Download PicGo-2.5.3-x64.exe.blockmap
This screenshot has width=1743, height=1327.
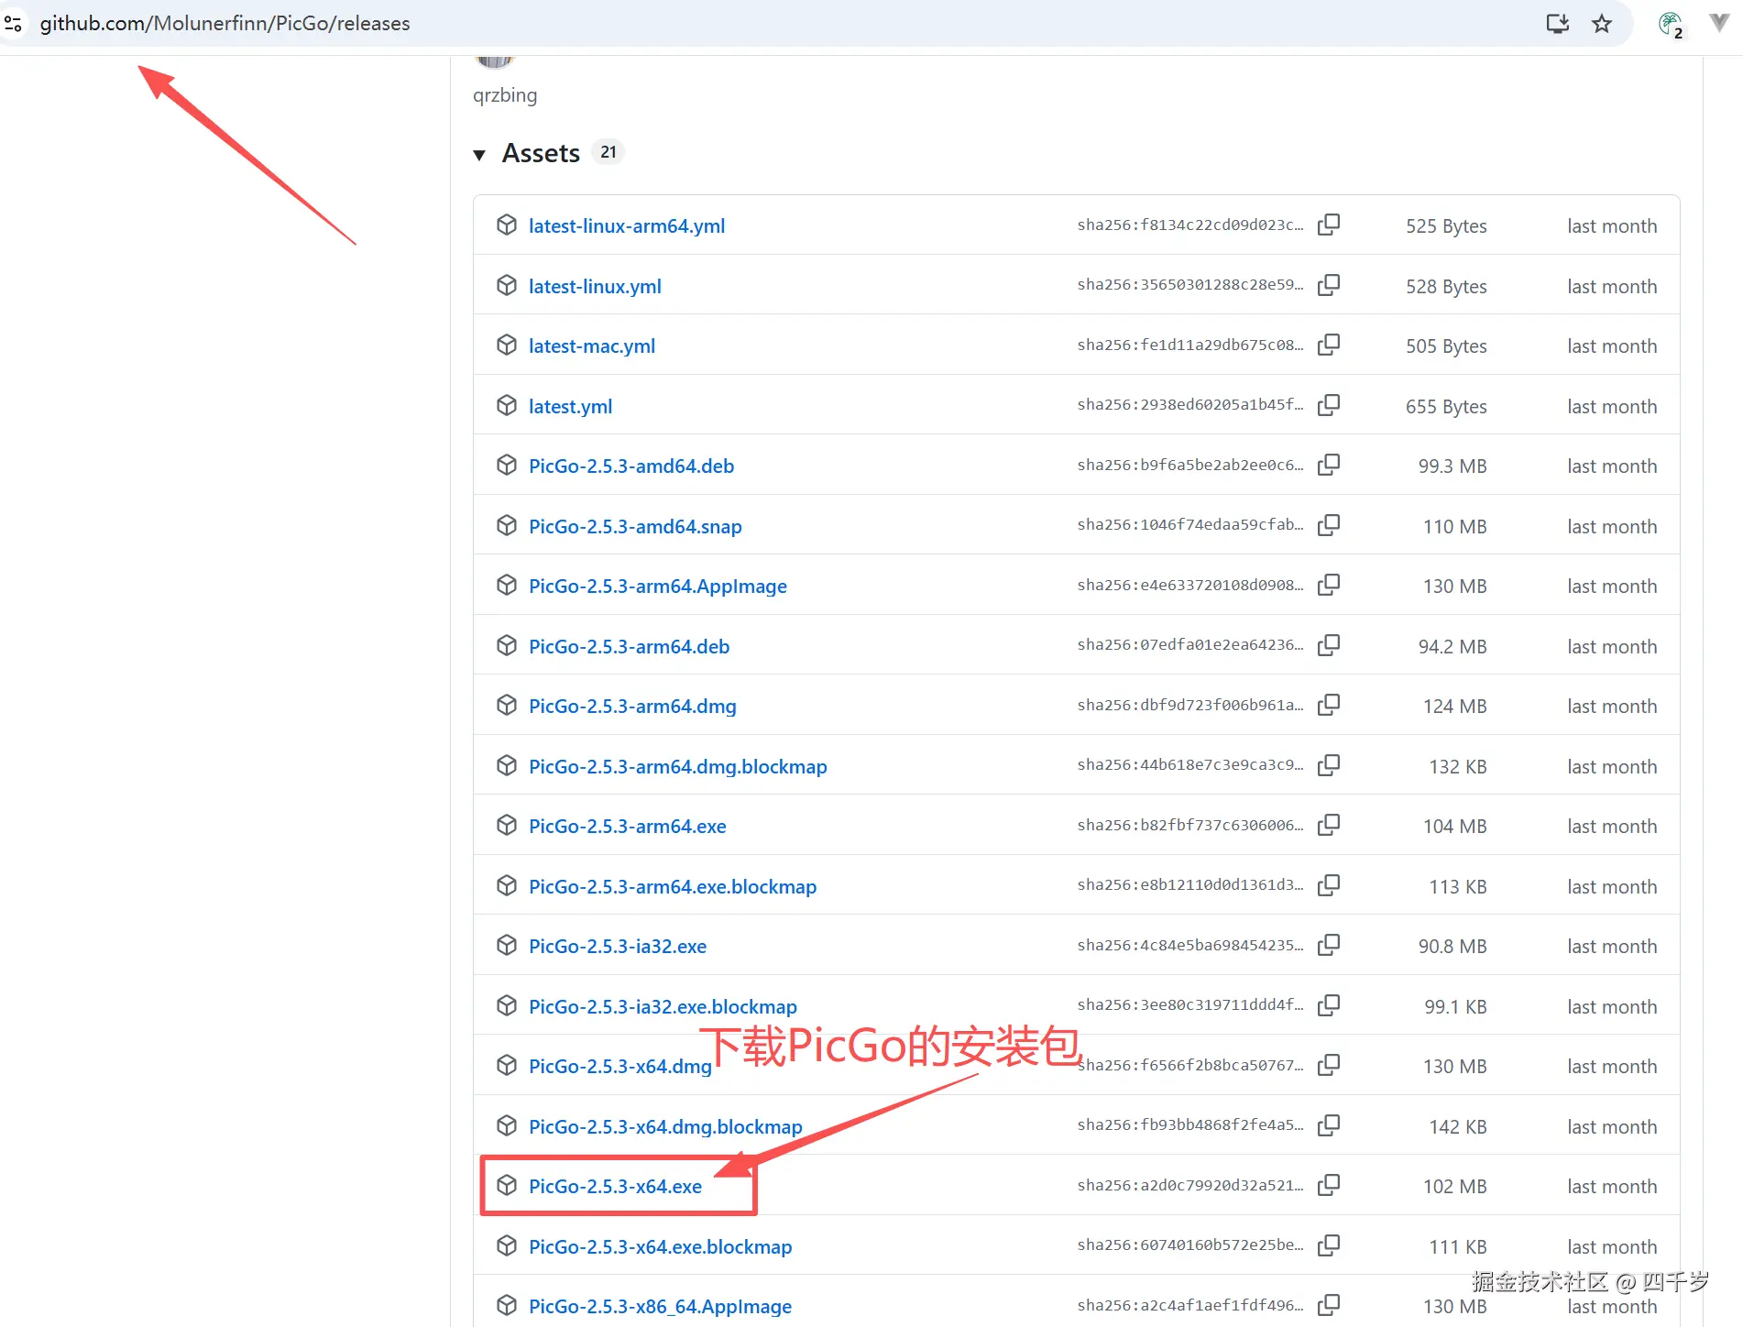click(661, 1246)
